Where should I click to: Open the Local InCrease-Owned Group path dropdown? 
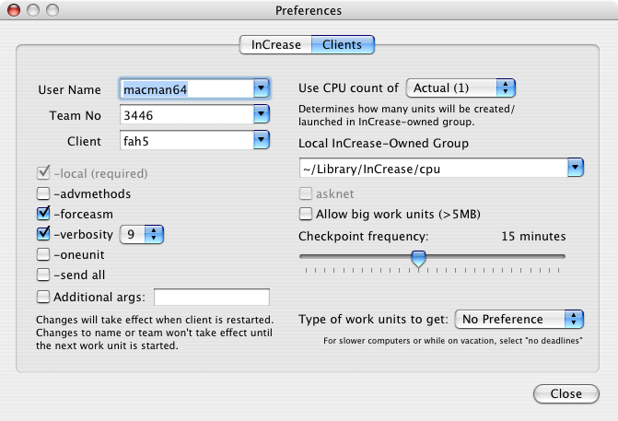point(576,168)
